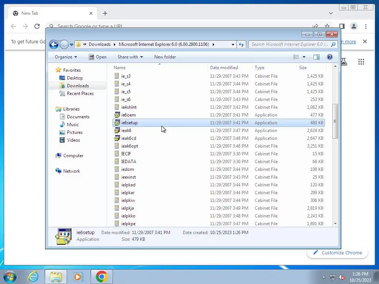
Task: Click the file list scrollbar down arrow
Action: 335,224
